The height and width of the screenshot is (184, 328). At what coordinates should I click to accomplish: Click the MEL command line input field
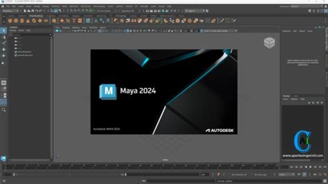point(181,181)
